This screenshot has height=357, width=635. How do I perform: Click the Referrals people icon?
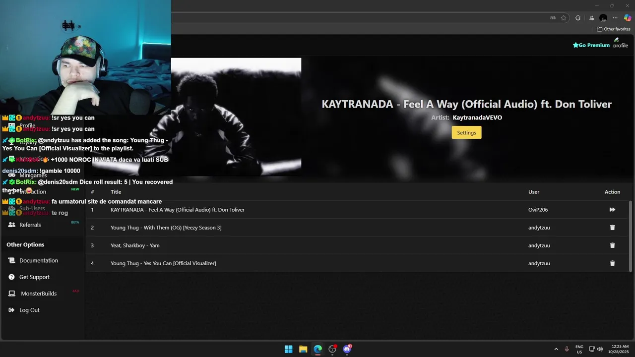(x=12, y=225)
